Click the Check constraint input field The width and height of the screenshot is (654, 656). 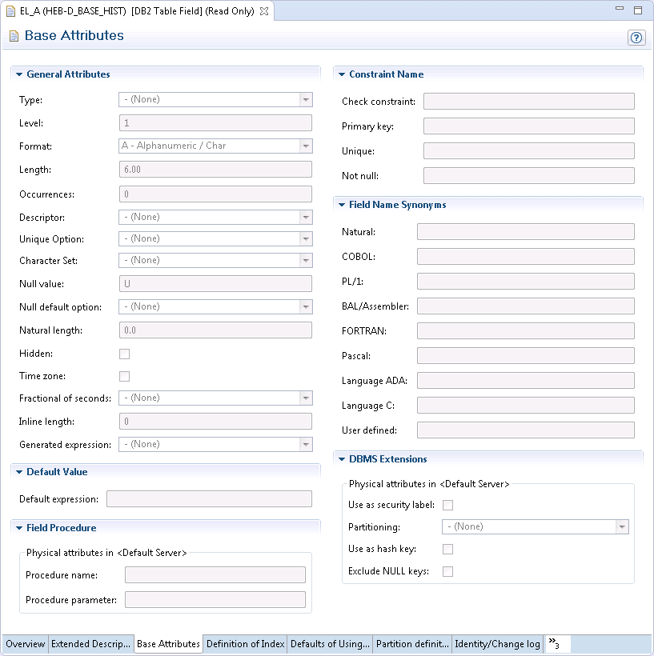point(528,102)
